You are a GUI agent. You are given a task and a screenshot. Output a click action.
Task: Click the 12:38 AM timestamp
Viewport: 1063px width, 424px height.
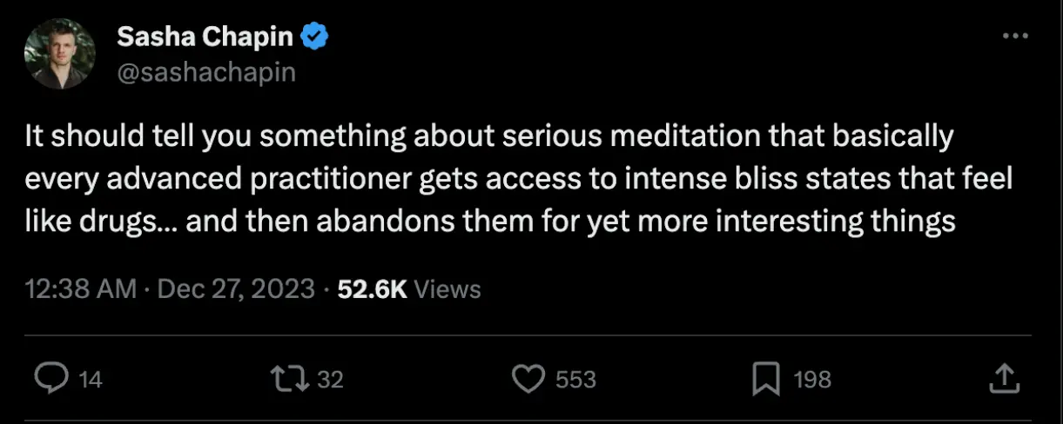(x=80, y=289)
